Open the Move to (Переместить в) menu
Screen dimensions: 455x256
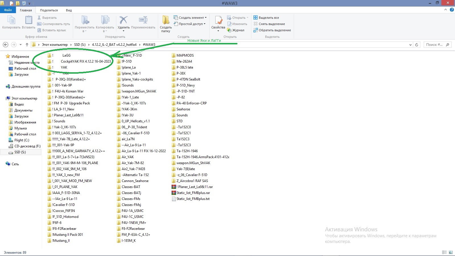[x=84, y=24]
